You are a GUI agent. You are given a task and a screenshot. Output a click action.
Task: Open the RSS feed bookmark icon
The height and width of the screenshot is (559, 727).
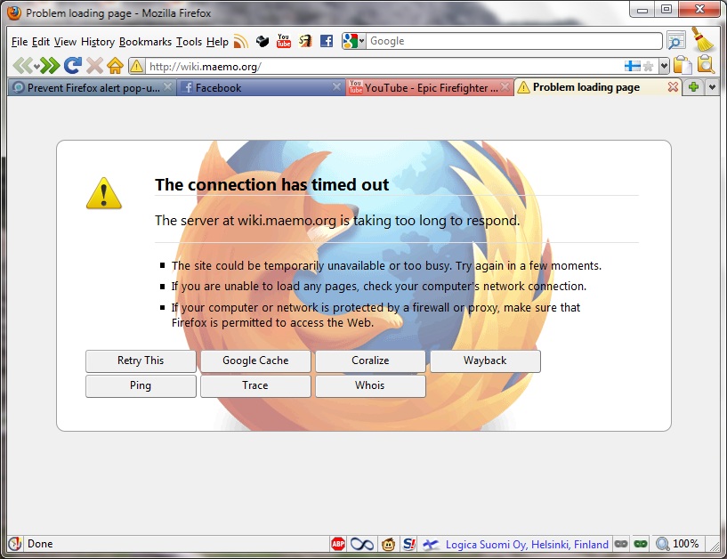click(240, 41)
